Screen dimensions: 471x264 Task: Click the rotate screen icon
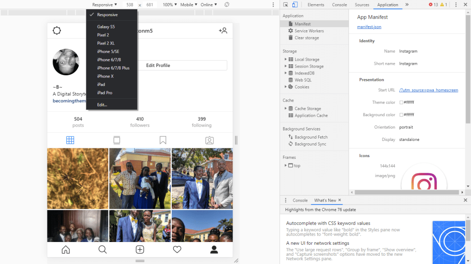(x=227, y=5)
